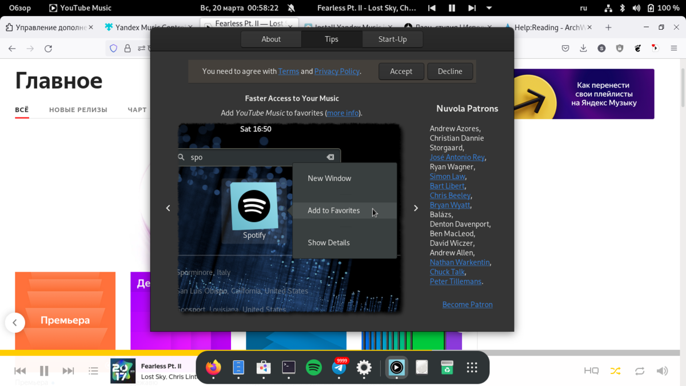This screenshot has width=686, height=386.
Task: Open the Bluetooth indicator in top panel
Action: [623, 8]
